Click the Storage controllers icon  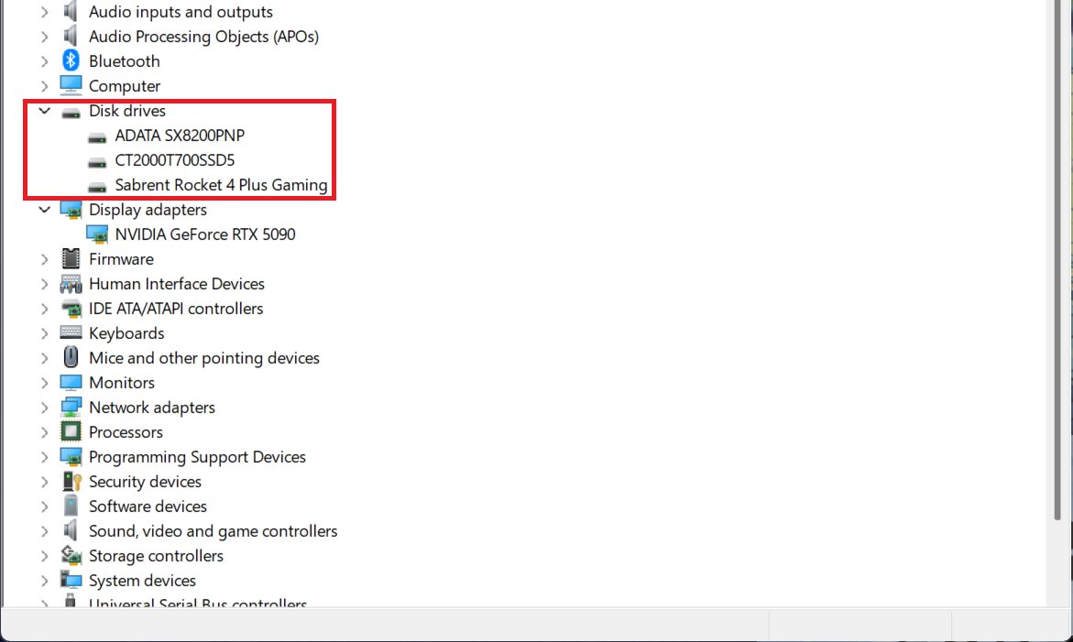click(x=71, y=555)
